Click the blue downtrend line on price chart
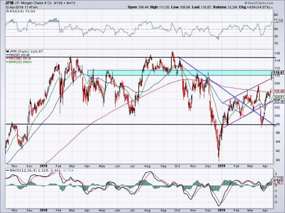This screenshot has height=213, width=285. click(227, 91)
